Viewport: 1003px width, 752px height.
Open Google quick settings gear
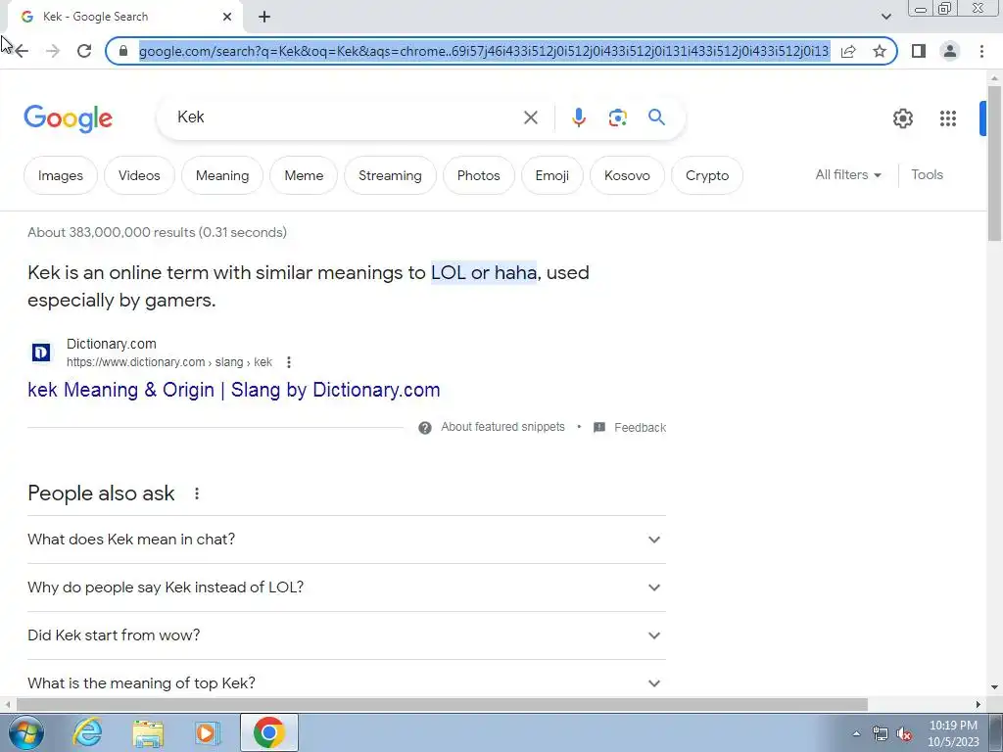click(x=902, y=118)
